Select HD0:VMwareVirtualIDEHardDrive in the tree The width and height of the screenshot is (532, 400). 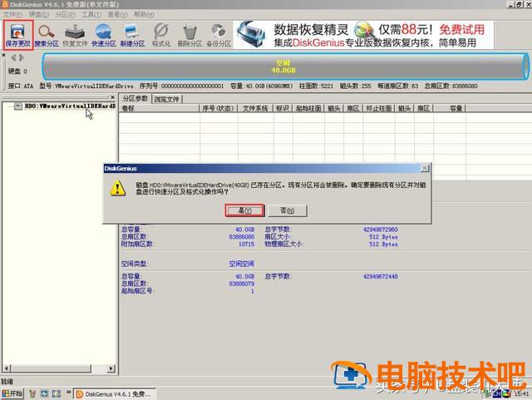point(70,106)
